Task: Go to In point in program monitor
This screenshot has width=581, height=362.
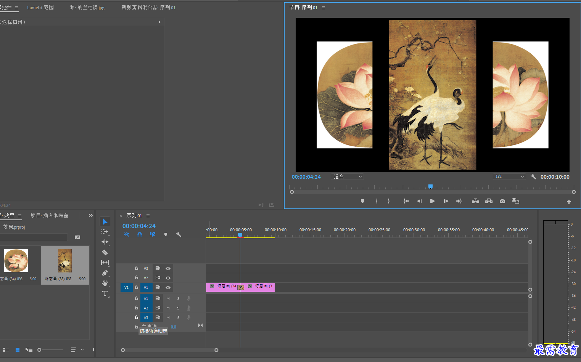Action: 406,201
